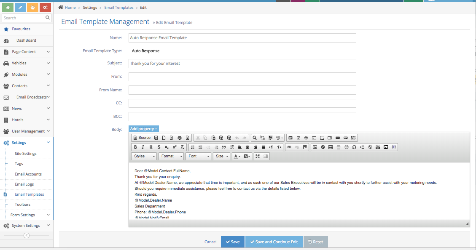Open the text color picker

click(237, 156)
